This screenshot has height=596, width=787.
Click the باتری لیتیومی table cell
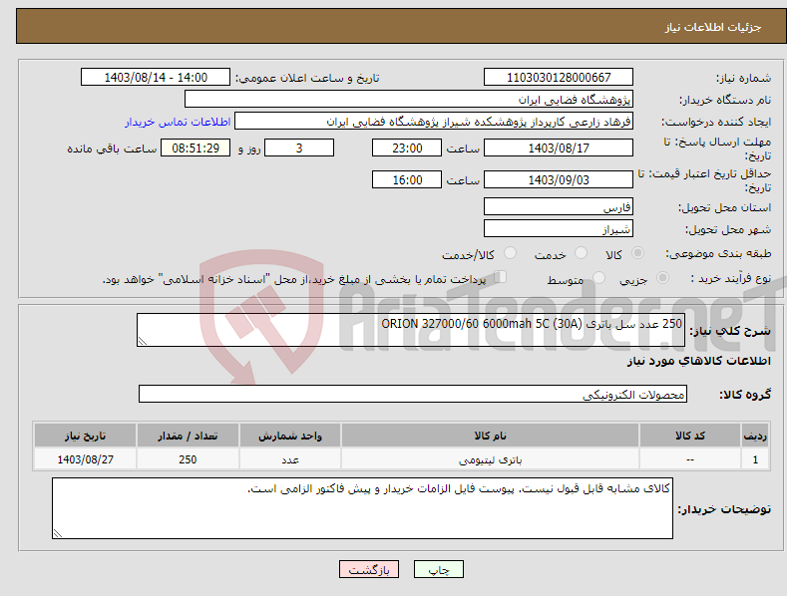pyautogui.click(x=491, y=459)
